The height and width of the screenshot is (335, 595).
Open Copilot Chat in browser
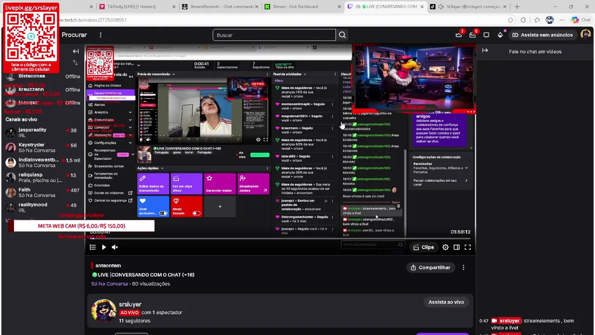coord(581,20)
